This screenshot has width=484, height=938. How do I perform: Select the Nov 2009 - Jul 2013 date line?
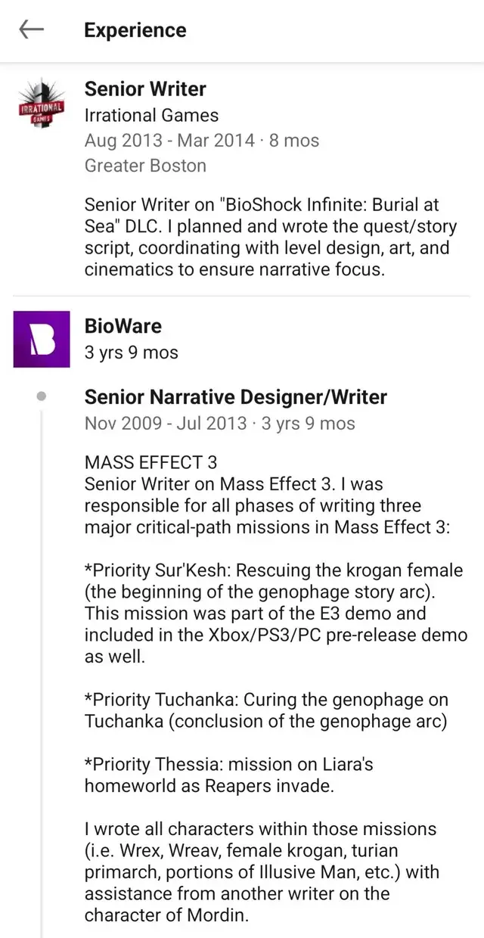pos(220,424)
